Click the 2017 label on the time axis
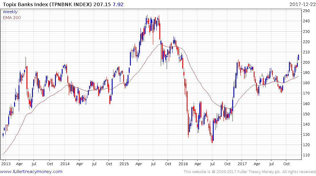The image size is (316, 176). [242, 164]
